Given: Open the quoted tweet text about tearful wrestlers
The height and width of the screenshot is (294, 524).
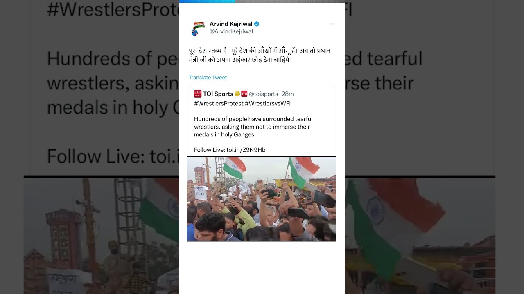Looking at the screenshot, I should (x=253, y=127).
